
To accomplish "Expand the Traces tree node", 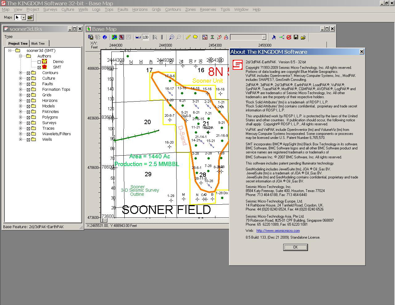I will click(x=21, y=128).
